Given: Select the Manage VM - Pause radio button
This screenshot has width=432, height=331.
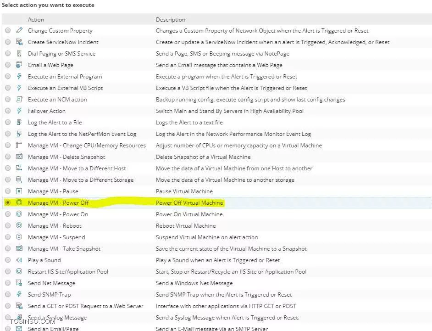Looking at the screenshot, I should [8, 191].
